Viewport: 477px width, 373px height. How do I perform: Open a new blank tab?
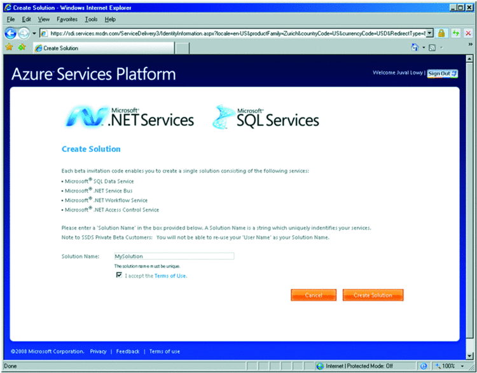coord(182,48)
